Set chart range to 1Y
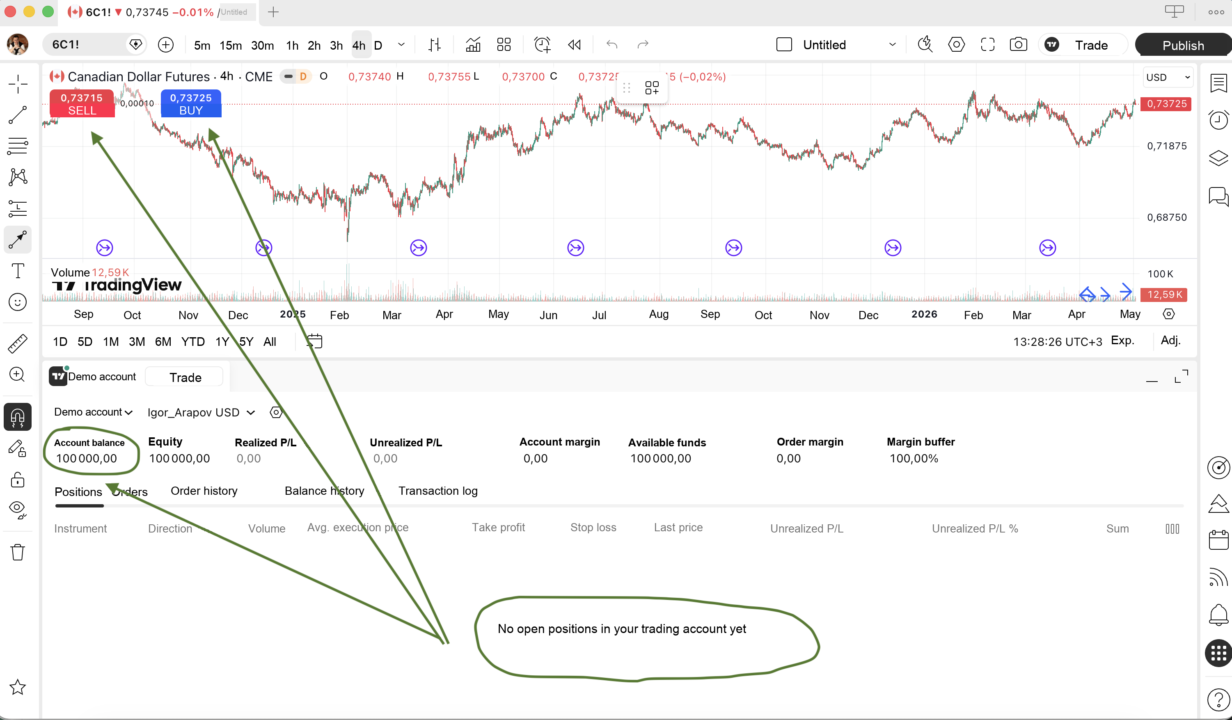Viewport: 1232px width, 720px height. [x=222, y=342]
